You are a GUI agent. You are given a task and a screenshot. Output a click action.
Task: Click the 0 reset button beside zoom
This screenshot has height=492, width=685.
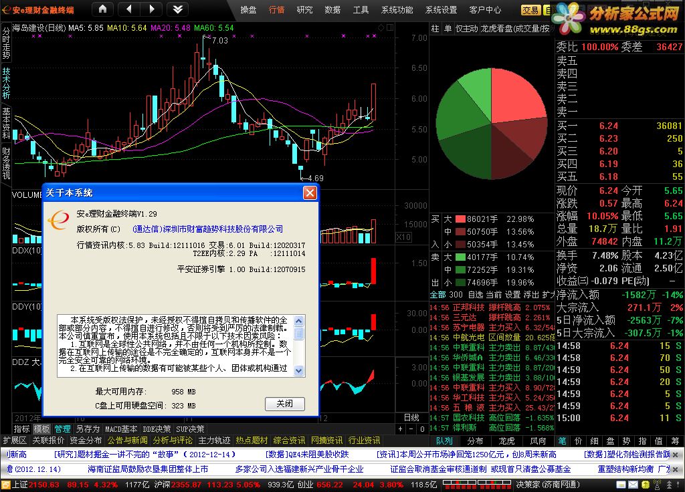(422, 429)
